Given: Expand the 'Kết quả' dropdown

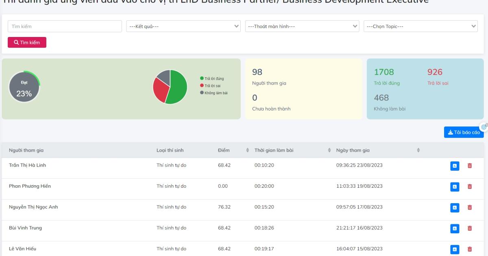Looking at the screenshot, I should click(x=183, y=26).
